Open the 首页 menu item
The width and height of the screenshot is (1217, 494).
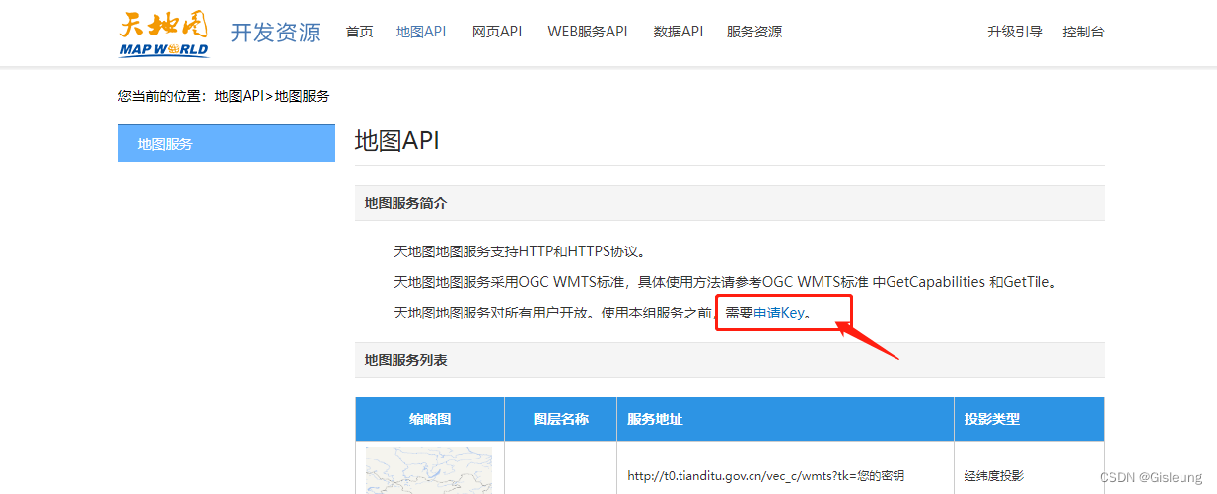click(360, 32)
